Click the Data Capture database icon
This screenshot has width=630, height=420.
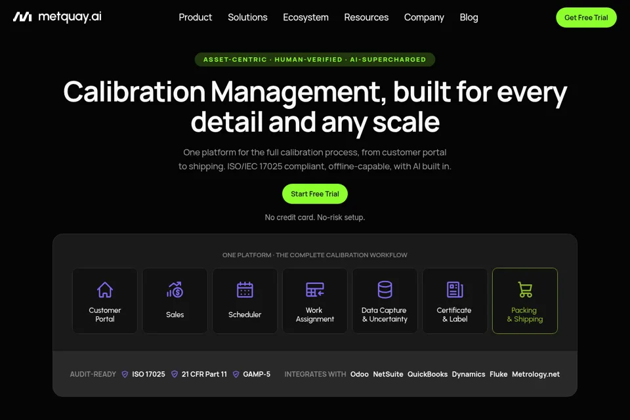pyautogui.click(x=385, y=290)
